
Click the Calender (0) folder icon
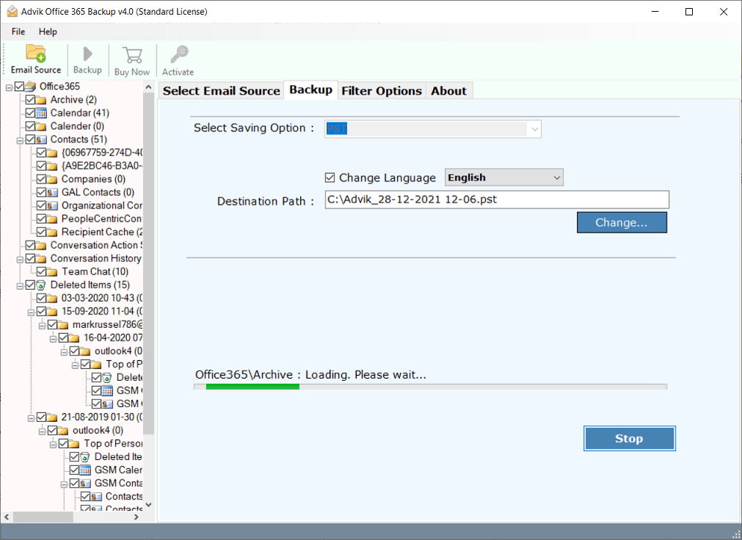(41, 126)
